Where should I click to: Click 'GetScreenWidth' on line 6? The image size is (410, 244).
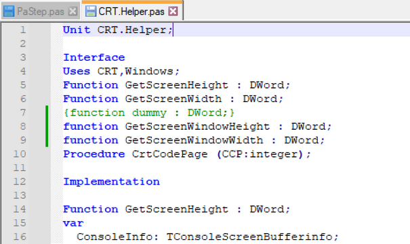coord(173,99)
